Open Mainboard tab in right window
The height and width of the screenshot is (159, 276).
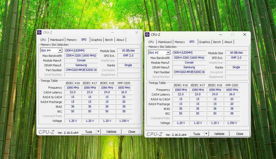[165, 42]
